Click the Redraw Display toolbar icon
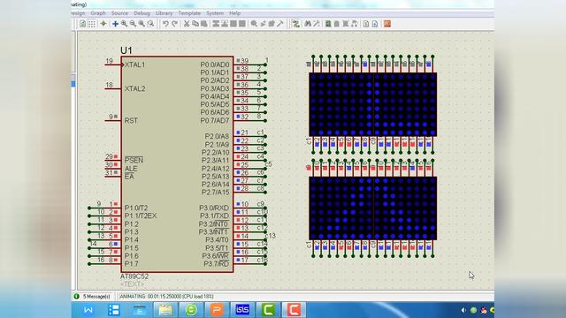Screen dimensions: 566x318 click(x=82, y=24)
